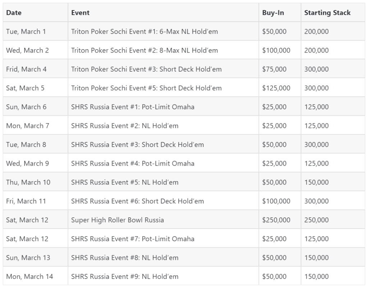Screen dimensions: 368x289
Task: Click Triton Poker Sochi Event #2 text
Action: [x=144, y=50]
